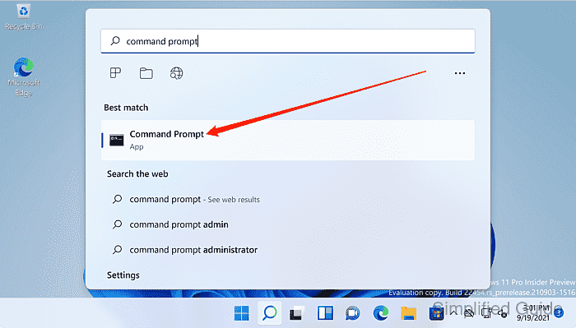The image size is (576, 328).
Task: Open File Explorer from taskbar
Action: click(408, 313)
